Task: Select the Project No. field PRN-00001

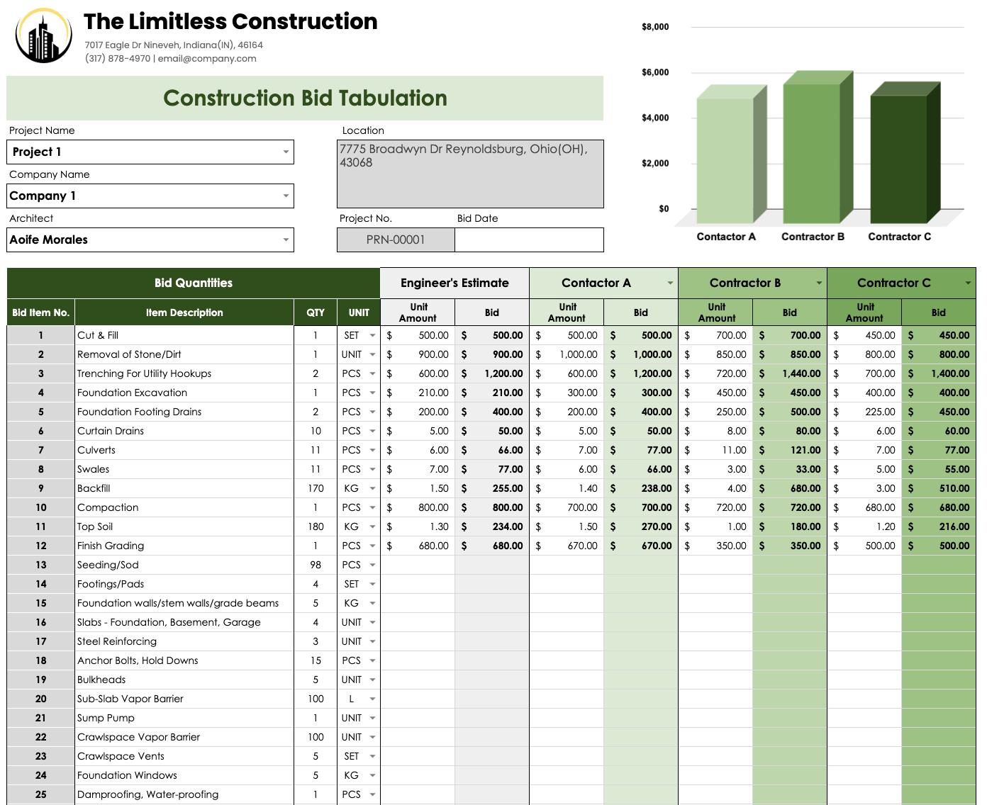Action: 396,240
